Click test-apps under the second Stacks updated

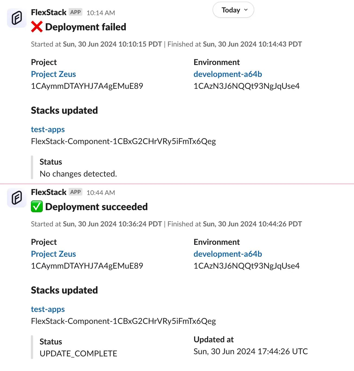pos(48,309)
